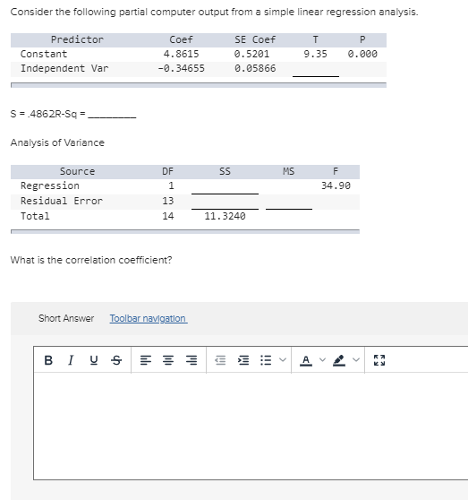Screen dimensions: 468x500
Task: Click the Source column header
Action: [x=77, y=171]
